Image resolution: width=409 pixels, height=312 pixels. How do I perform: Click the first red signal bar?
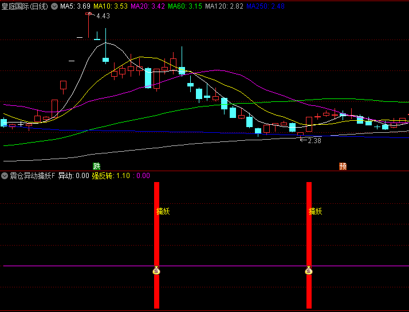pos(156,245)
